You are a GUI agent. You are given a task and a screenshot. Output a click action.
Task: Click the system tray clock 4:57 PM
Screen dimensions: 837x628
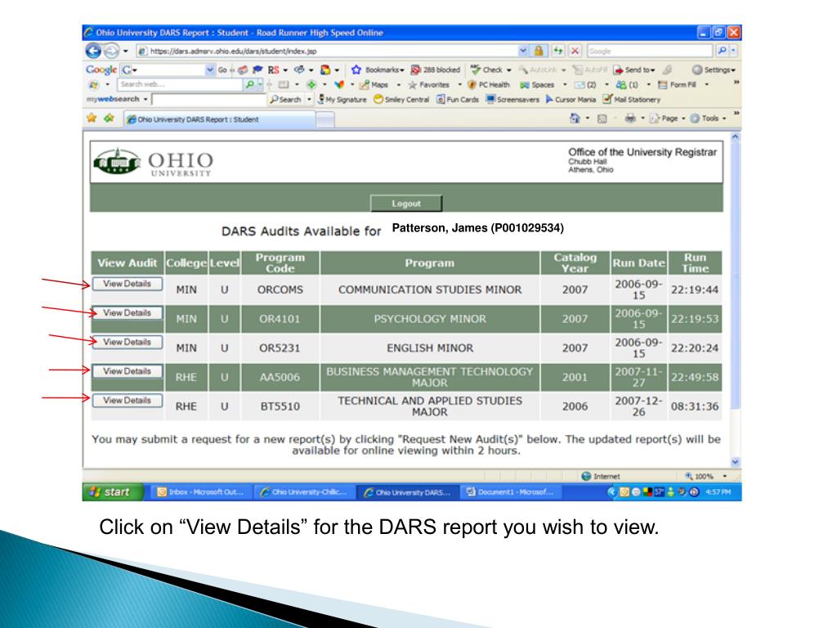coord(718,491)
